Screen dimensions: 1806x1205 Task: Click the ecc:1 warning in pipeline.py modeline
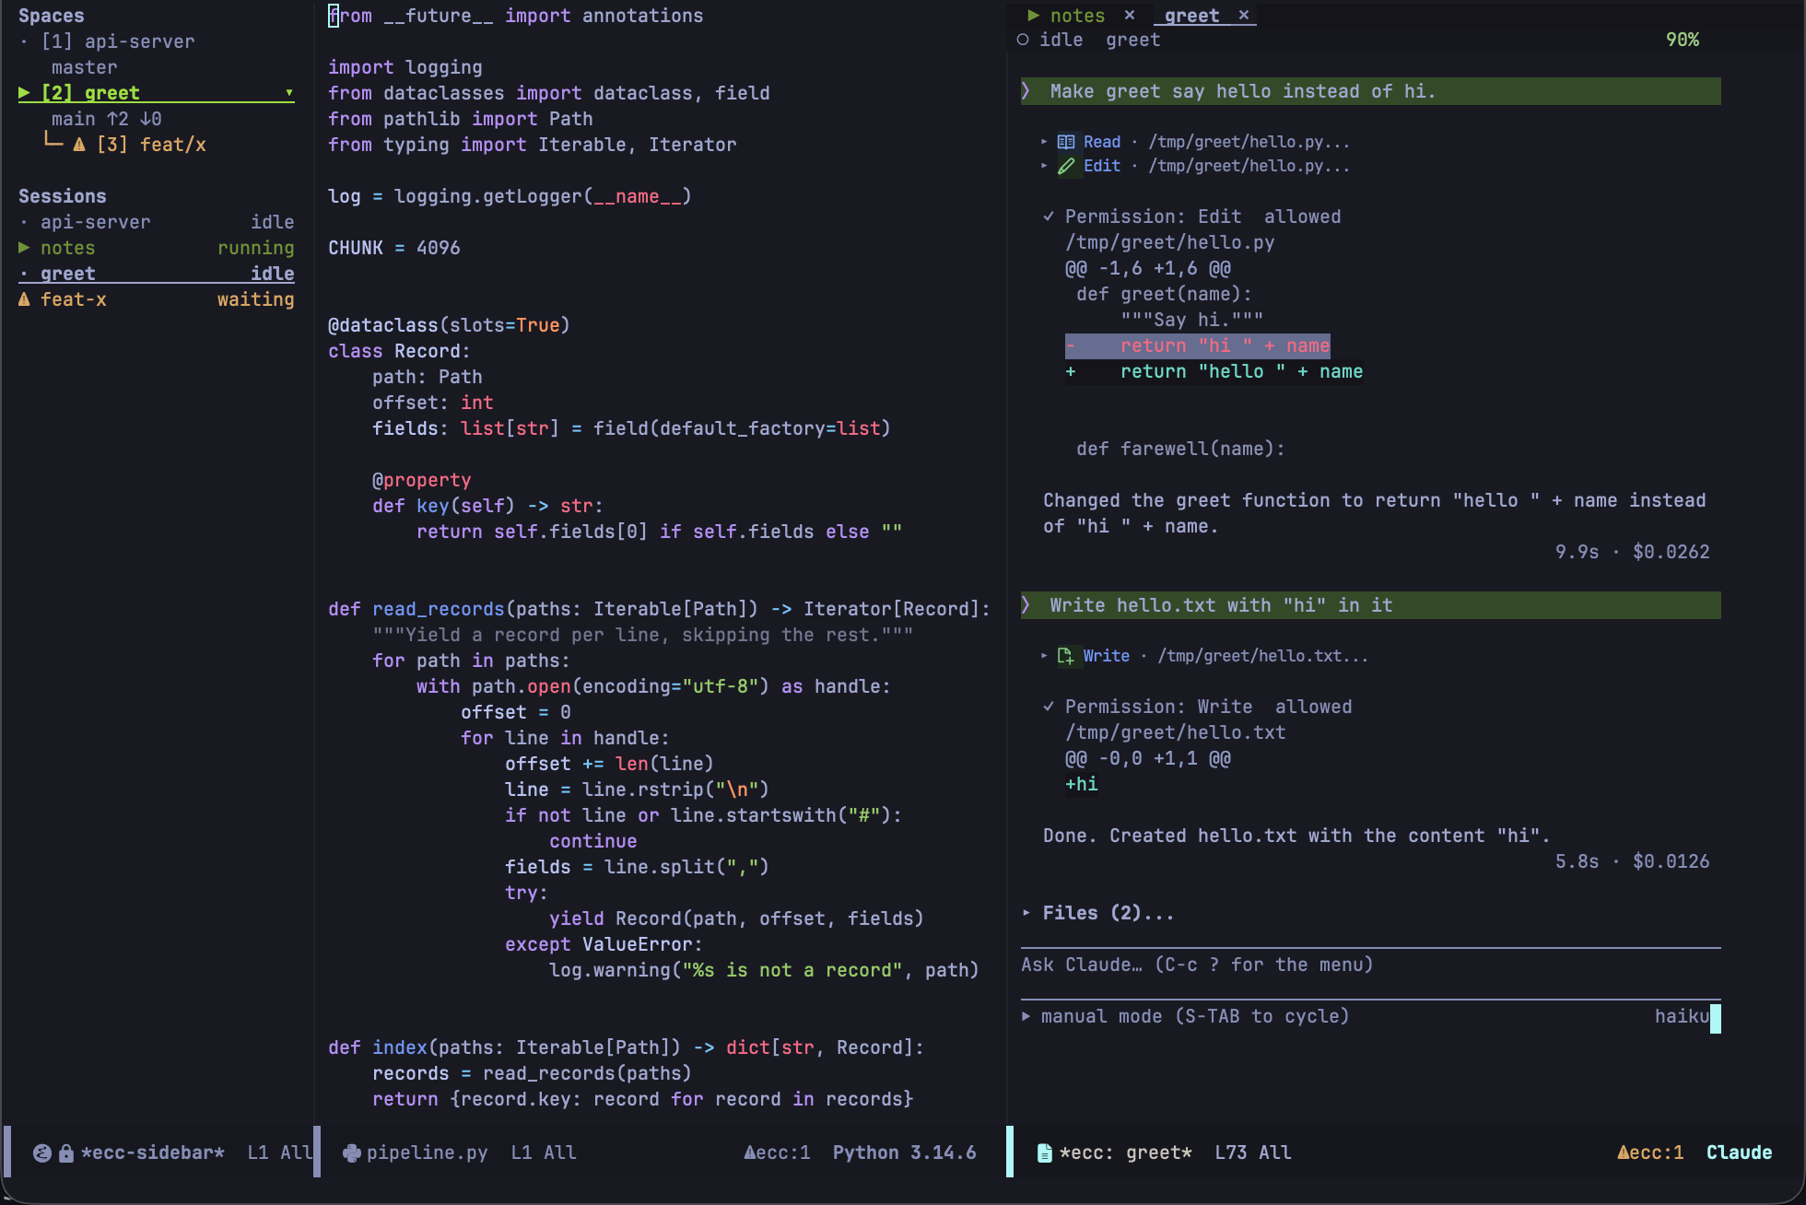(777, 1152)
